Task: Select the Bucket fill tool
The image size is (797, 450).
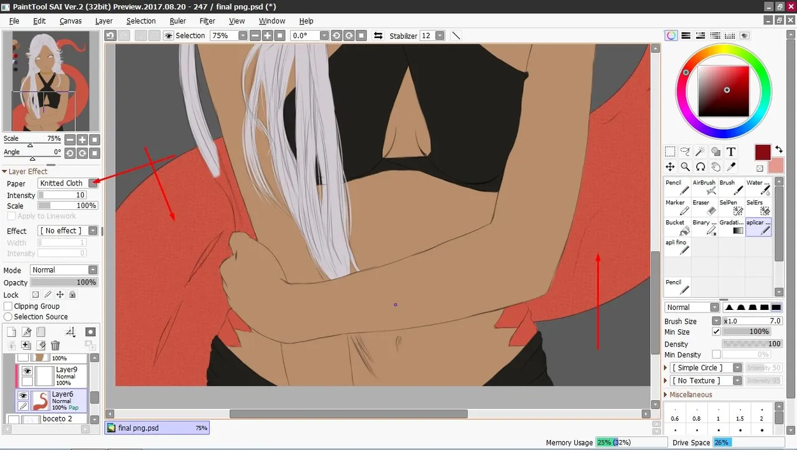Action: (677, 227)
